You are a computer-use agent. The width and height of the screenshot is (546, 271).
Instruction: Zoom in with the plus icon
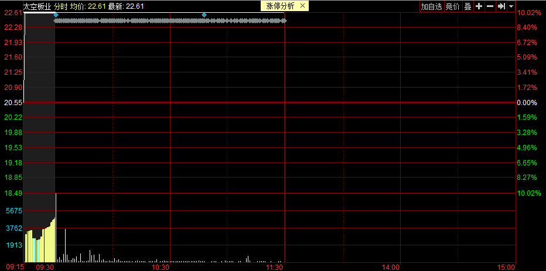479,6
